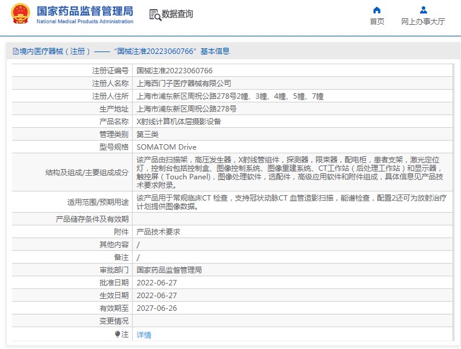The height and width of the screenshot is (349, 461).
Task: Click the 产品储存条件及有效期 label
Action: point(92,219)
